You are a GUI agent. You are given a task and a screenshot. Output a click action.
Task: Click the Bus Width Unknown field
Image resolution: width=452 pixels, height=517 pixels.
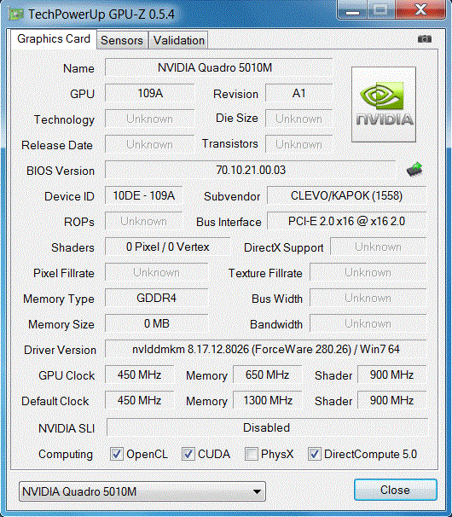pos(368,298)
